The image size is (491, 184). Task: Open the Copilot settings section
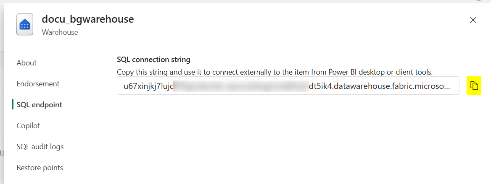[x=28, y=126]
